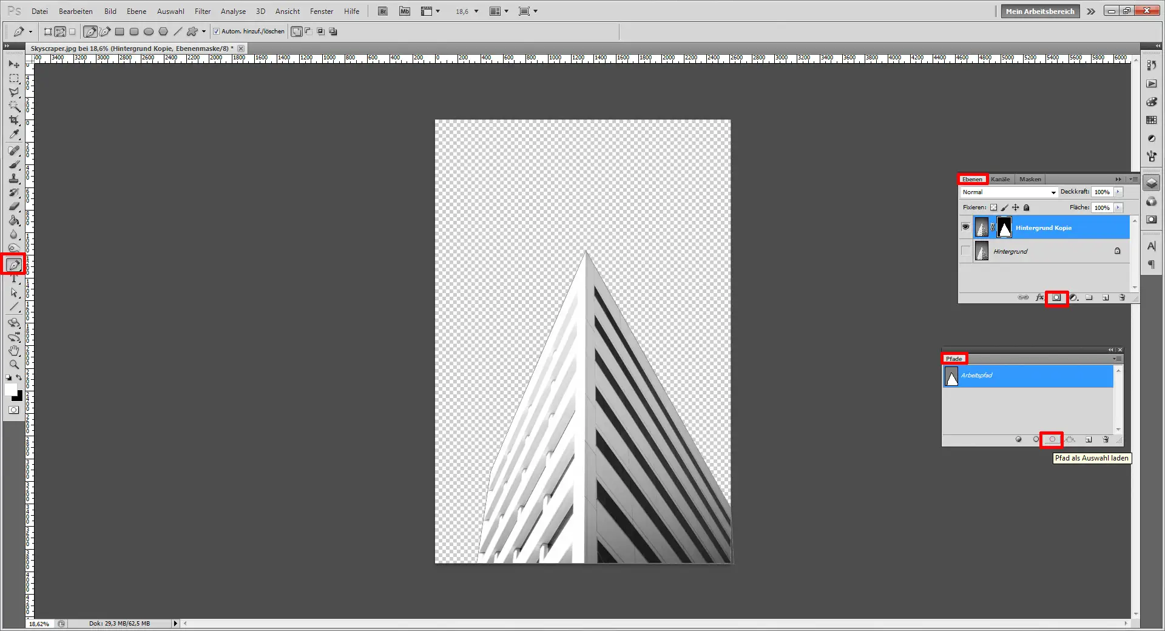Load path as selection in Pfade panel
Viewport: 1165px width, 631px height.
point(1052,439)
